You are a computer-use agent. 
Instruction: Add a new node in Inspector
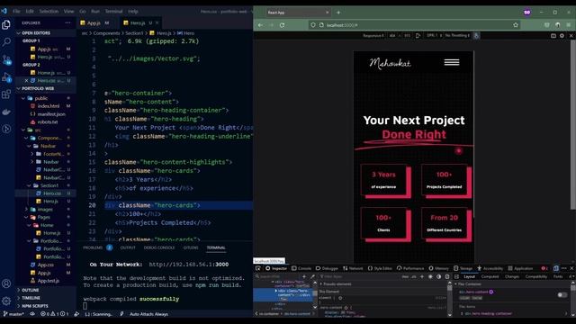(304, 276)
